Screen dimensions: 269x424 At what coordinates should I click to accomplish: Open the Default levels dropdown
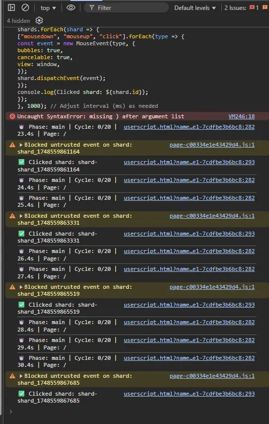[195, 8]
